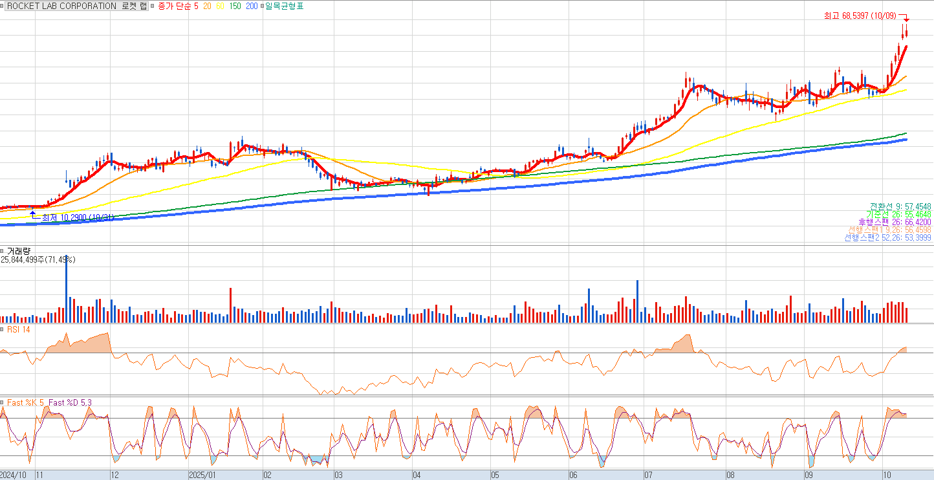This screenshot has width=934, height=480.
Task: Click the 12 month label on time axis
Action: coord(115,475)
